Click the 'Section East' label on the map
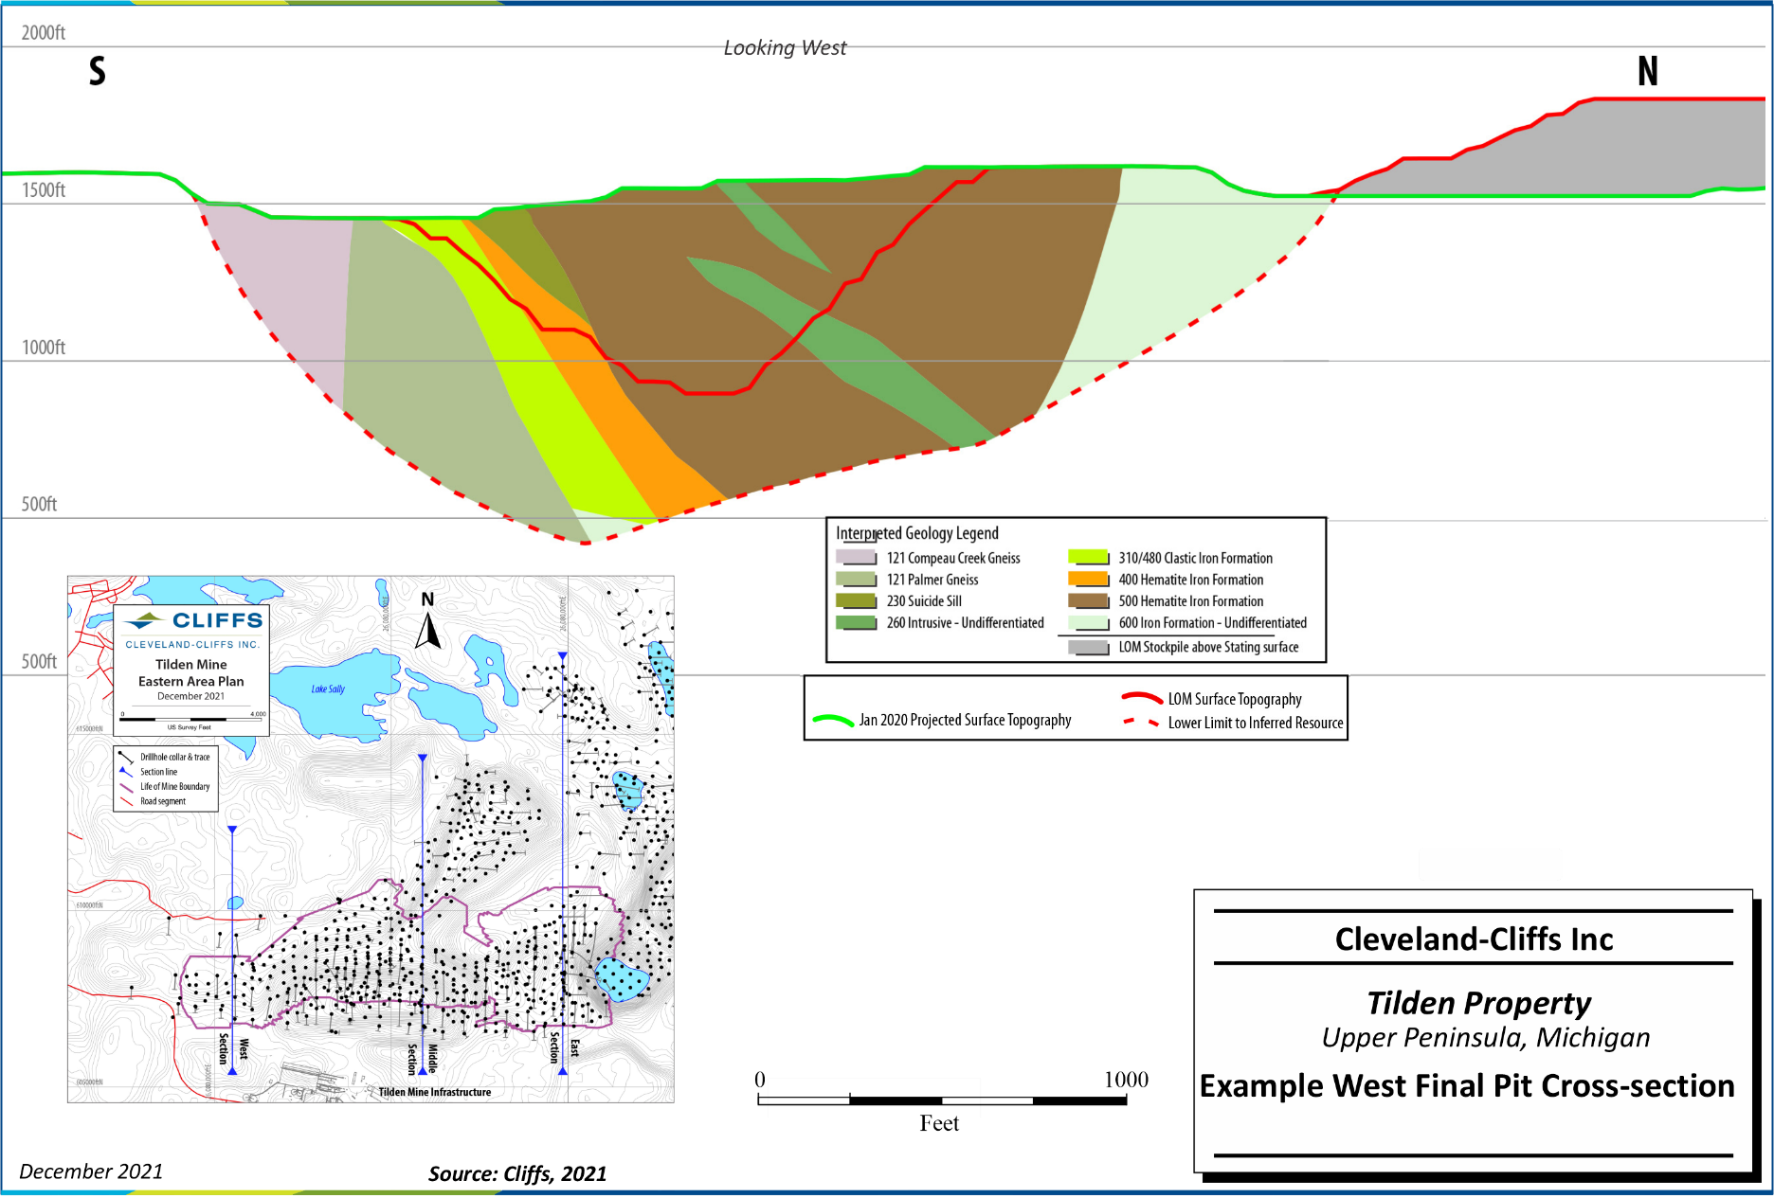The image size is (1774, 1198). (x=564, y=1047)
